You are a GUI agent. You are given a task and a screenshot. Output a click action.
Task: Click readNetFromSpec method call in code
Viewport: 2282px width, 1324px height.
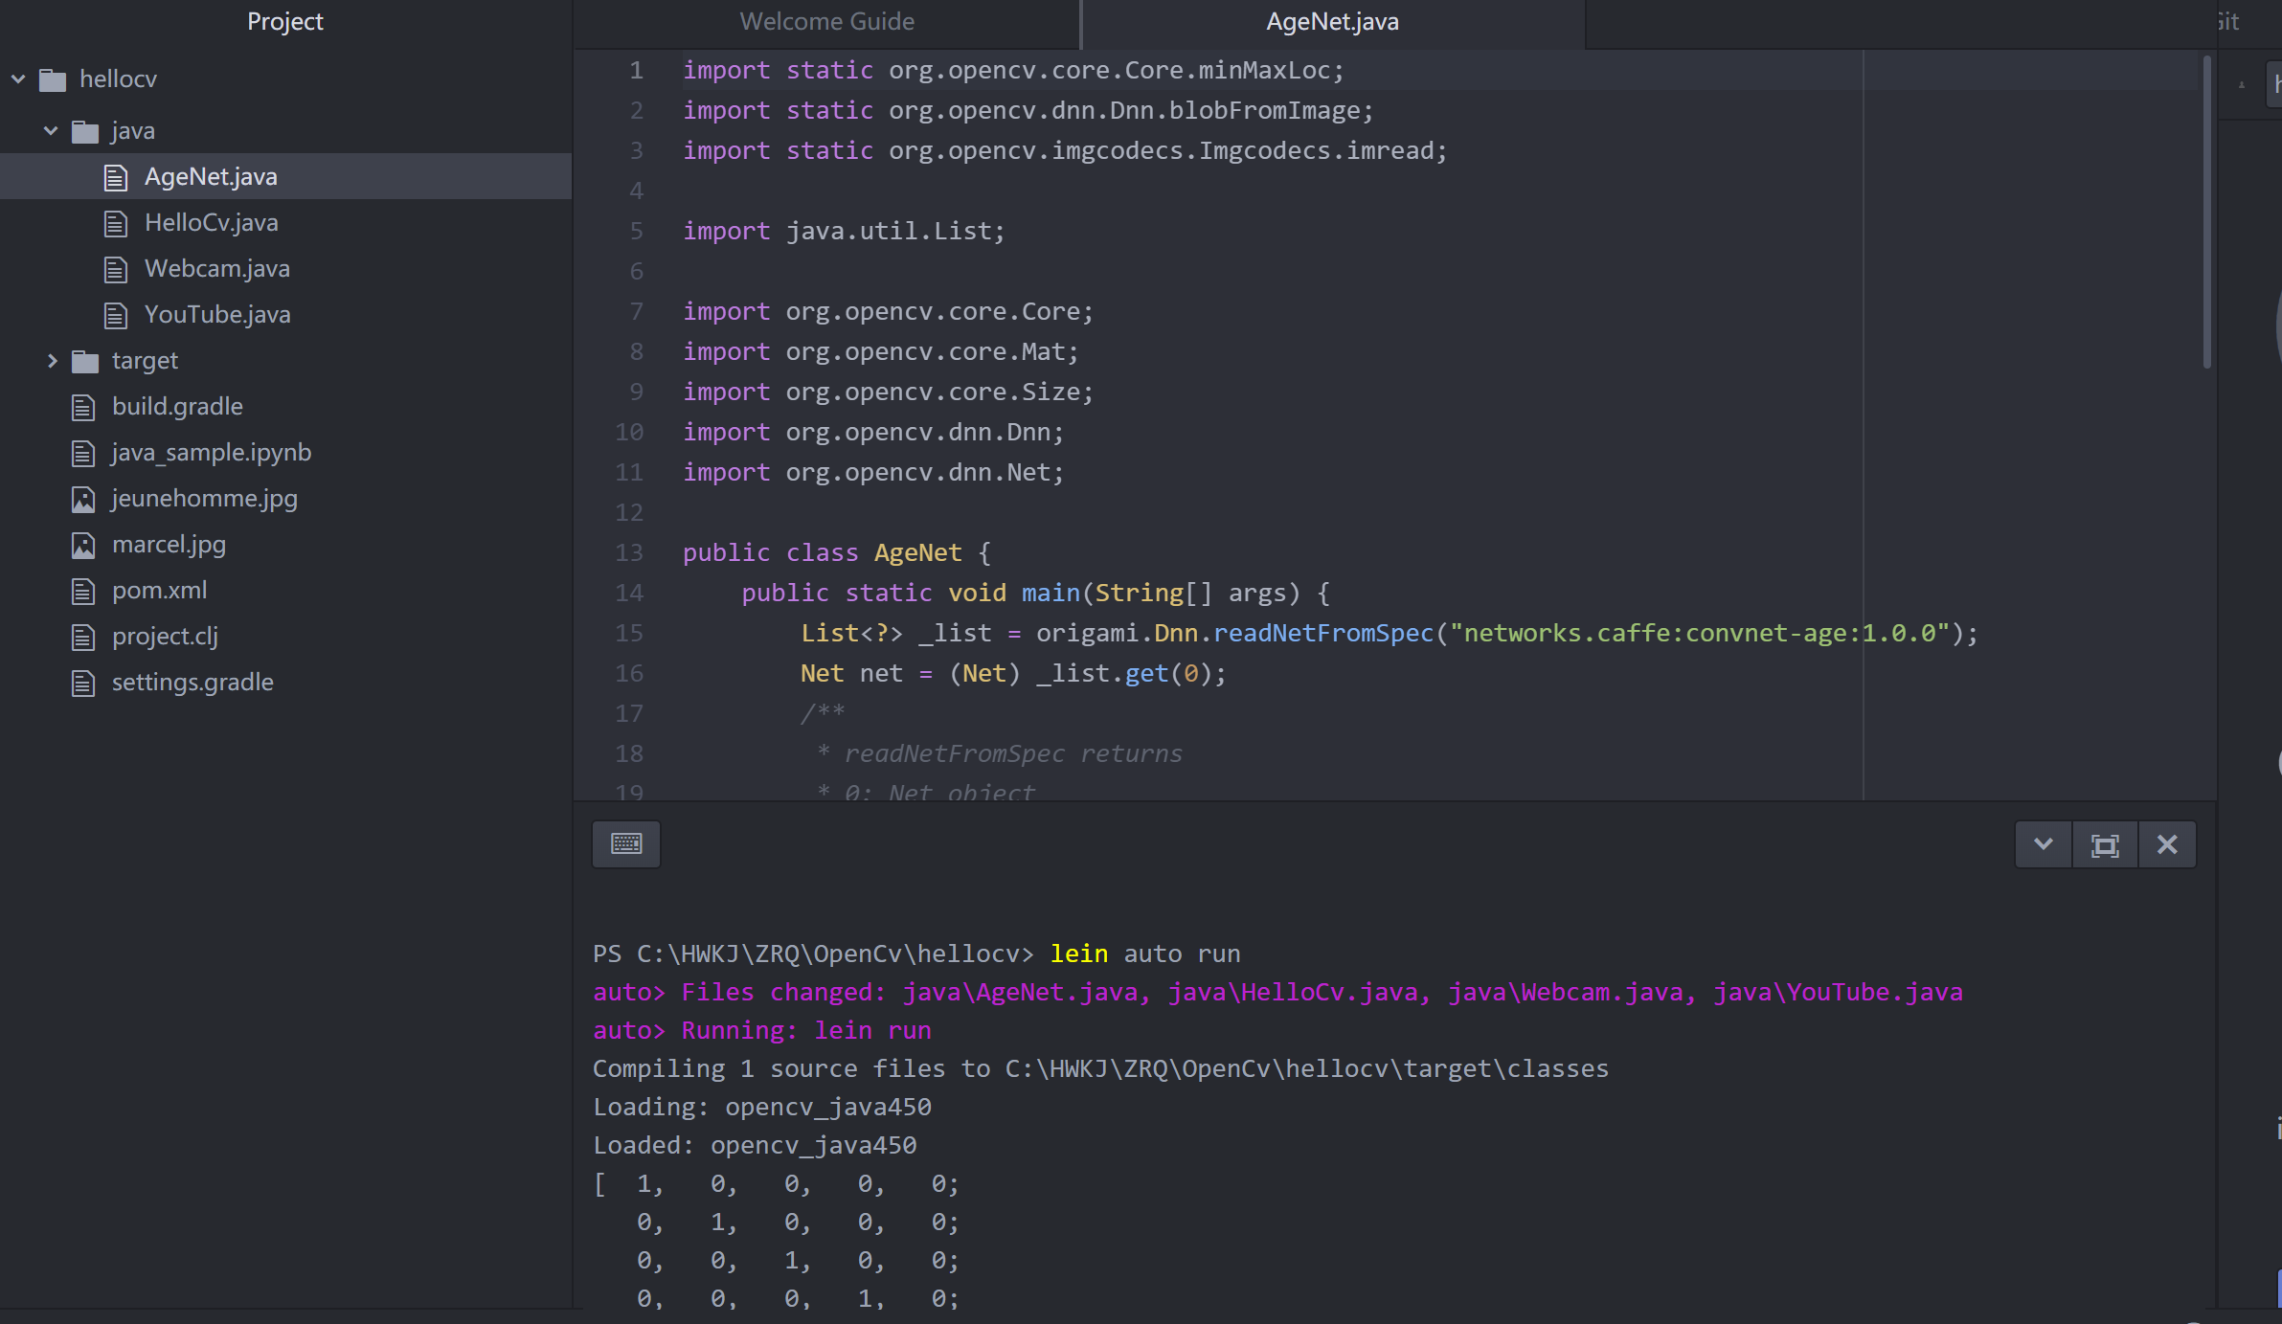[x=1322, y=633]
